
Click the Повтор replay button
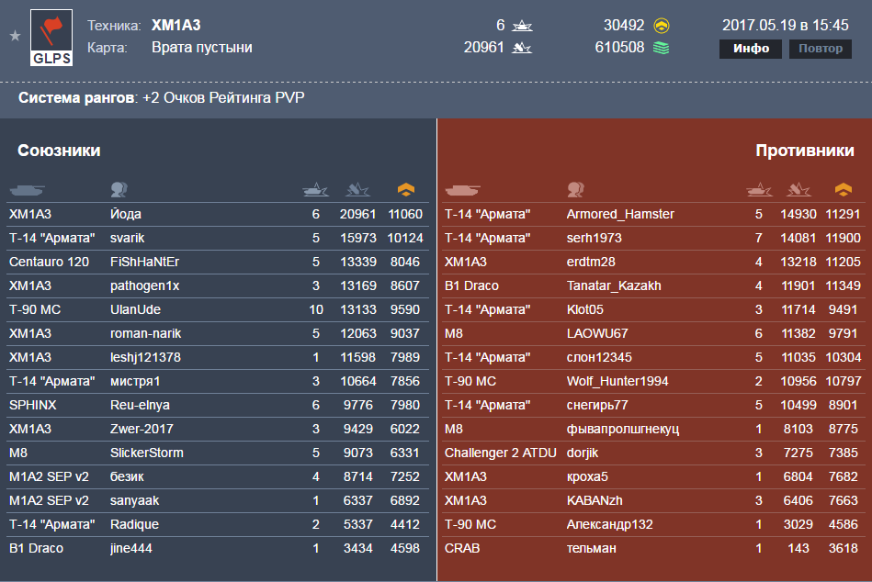(x=821, y=49)
